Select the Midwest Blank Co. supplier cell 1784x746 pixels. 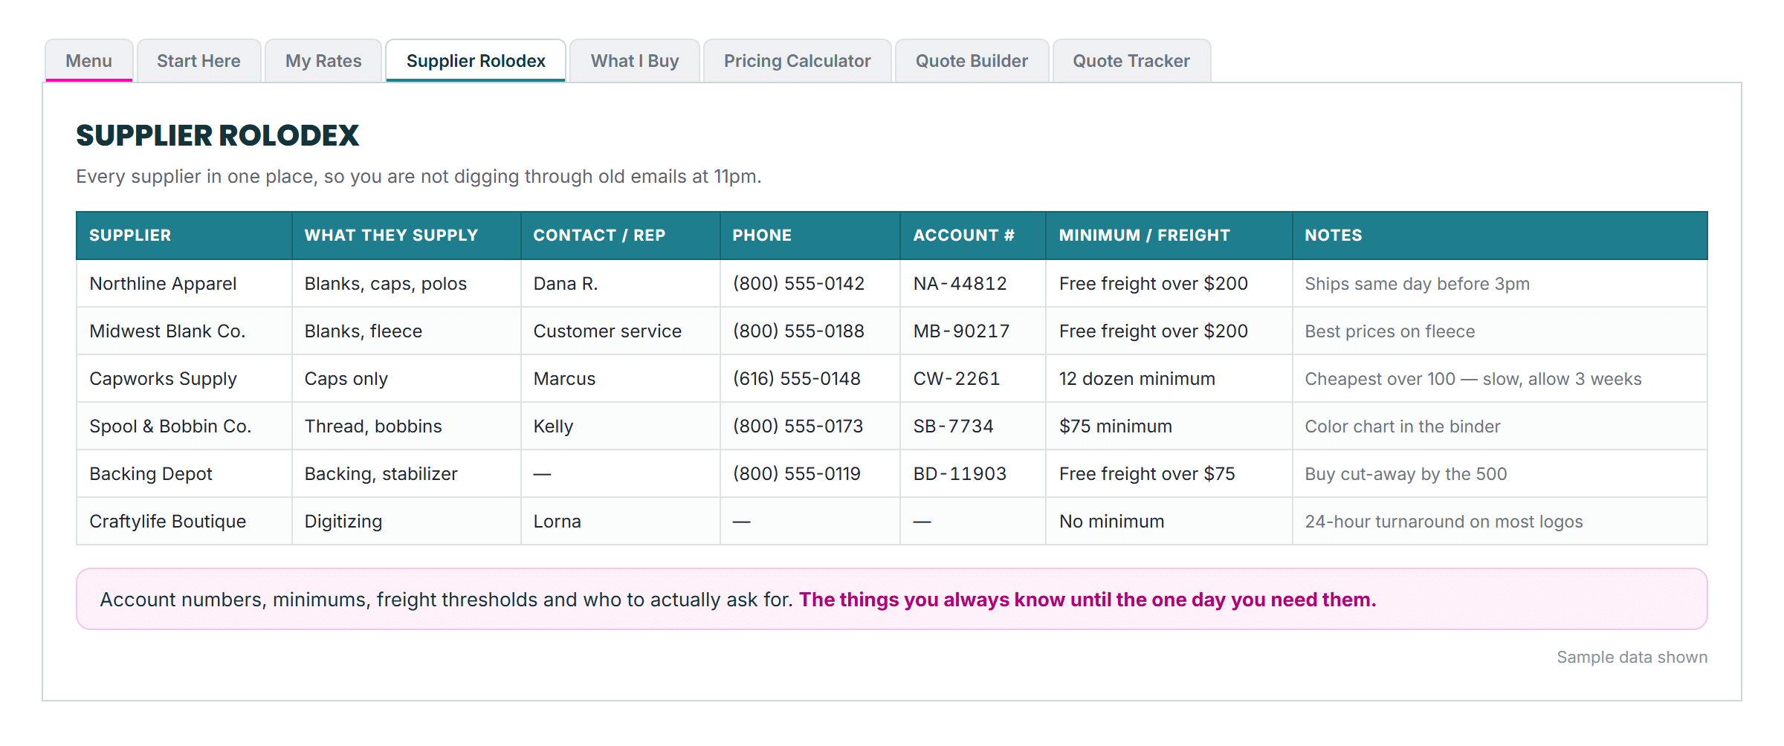184,331
